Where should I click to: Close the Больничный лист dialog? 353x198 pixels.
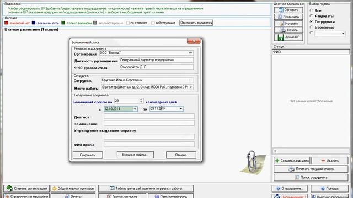tap(194, 41)
